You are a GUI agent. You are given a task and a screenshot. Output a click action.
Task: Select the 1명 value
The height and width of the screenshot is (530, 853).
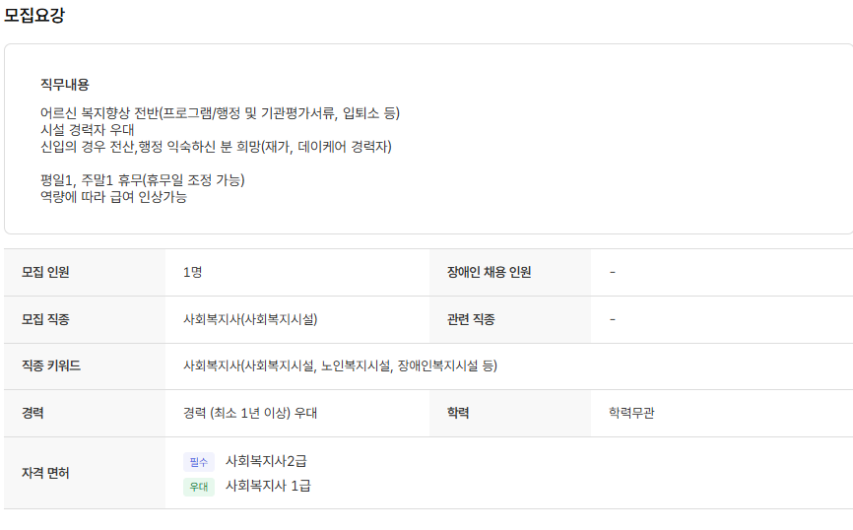(193, 272)
